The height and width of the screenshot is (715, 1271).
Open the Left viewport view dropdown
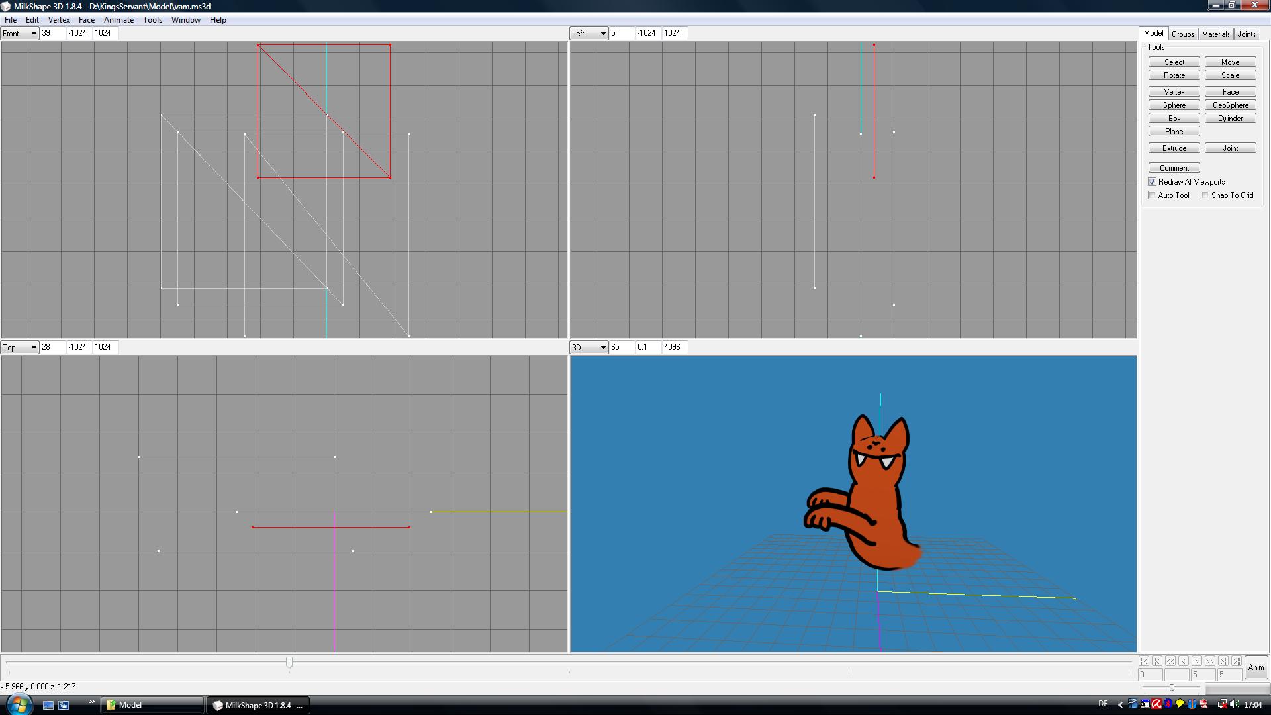click(x=589, y=34)
